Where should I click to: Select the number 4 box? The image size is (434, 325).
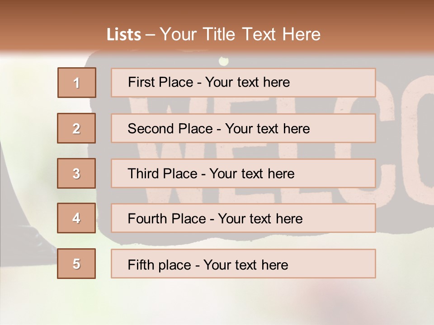coord(76,218)
